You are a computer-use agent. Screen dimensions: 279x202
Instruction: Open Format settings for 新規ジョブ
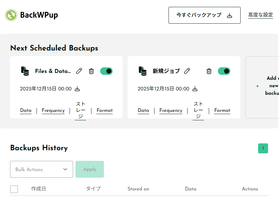[222, 110]
